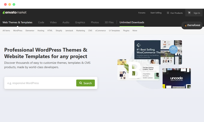This screenshot has height=122, width=204.
Task: Click the green Search button
Action: coord(85,83)
